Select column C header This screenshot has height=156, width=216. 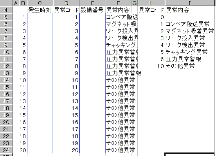point(40,3)
